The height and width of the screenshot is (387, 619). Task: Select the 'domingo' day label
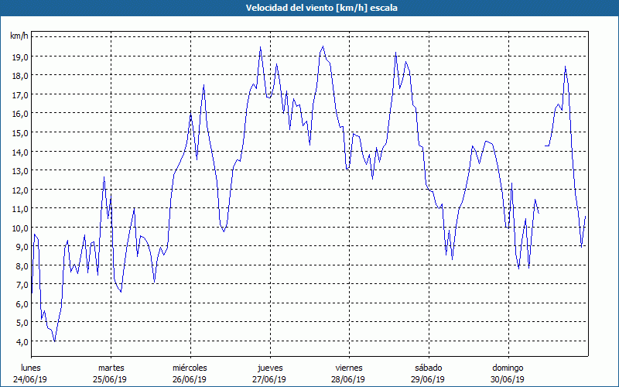click(x=508, y=368)
